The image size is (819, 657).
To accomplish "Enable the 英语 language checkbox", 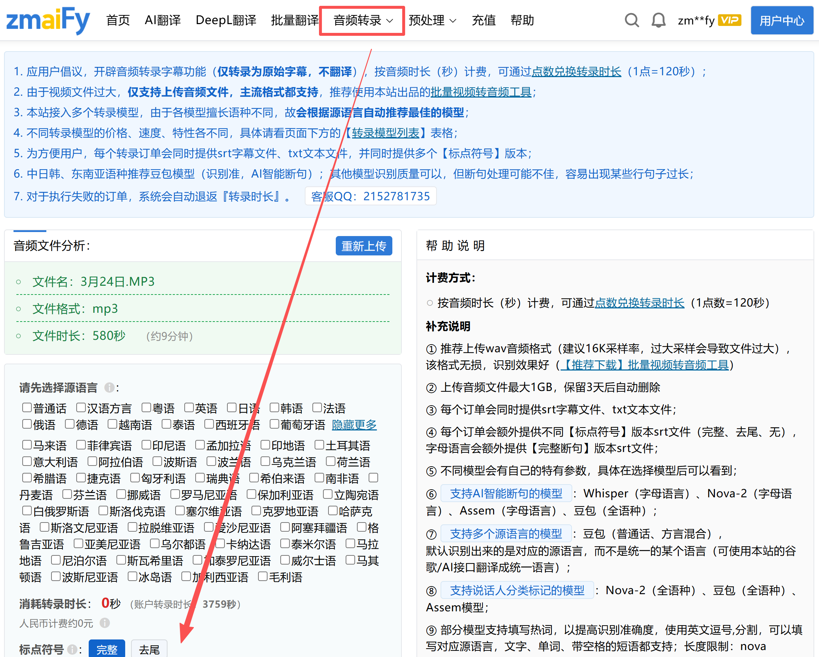I will click(x=189, y=407).
